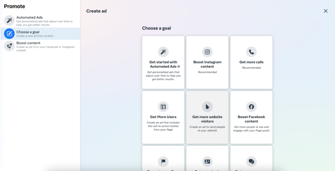Click 'Get more people to see and engage' text
Screen dimensions: 335x171
pyautogui.click(x=251, y=129)
